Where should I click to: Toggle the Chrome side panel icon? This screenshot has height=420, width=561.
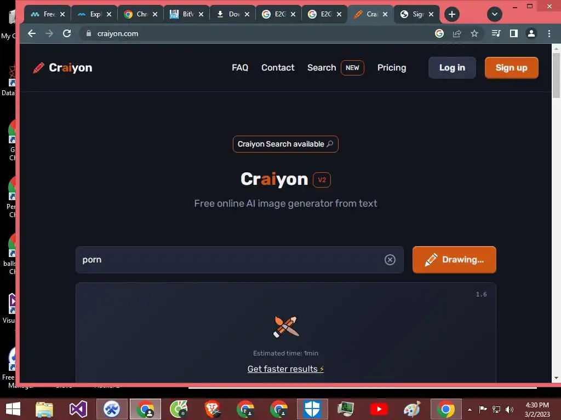coord(514,33)
